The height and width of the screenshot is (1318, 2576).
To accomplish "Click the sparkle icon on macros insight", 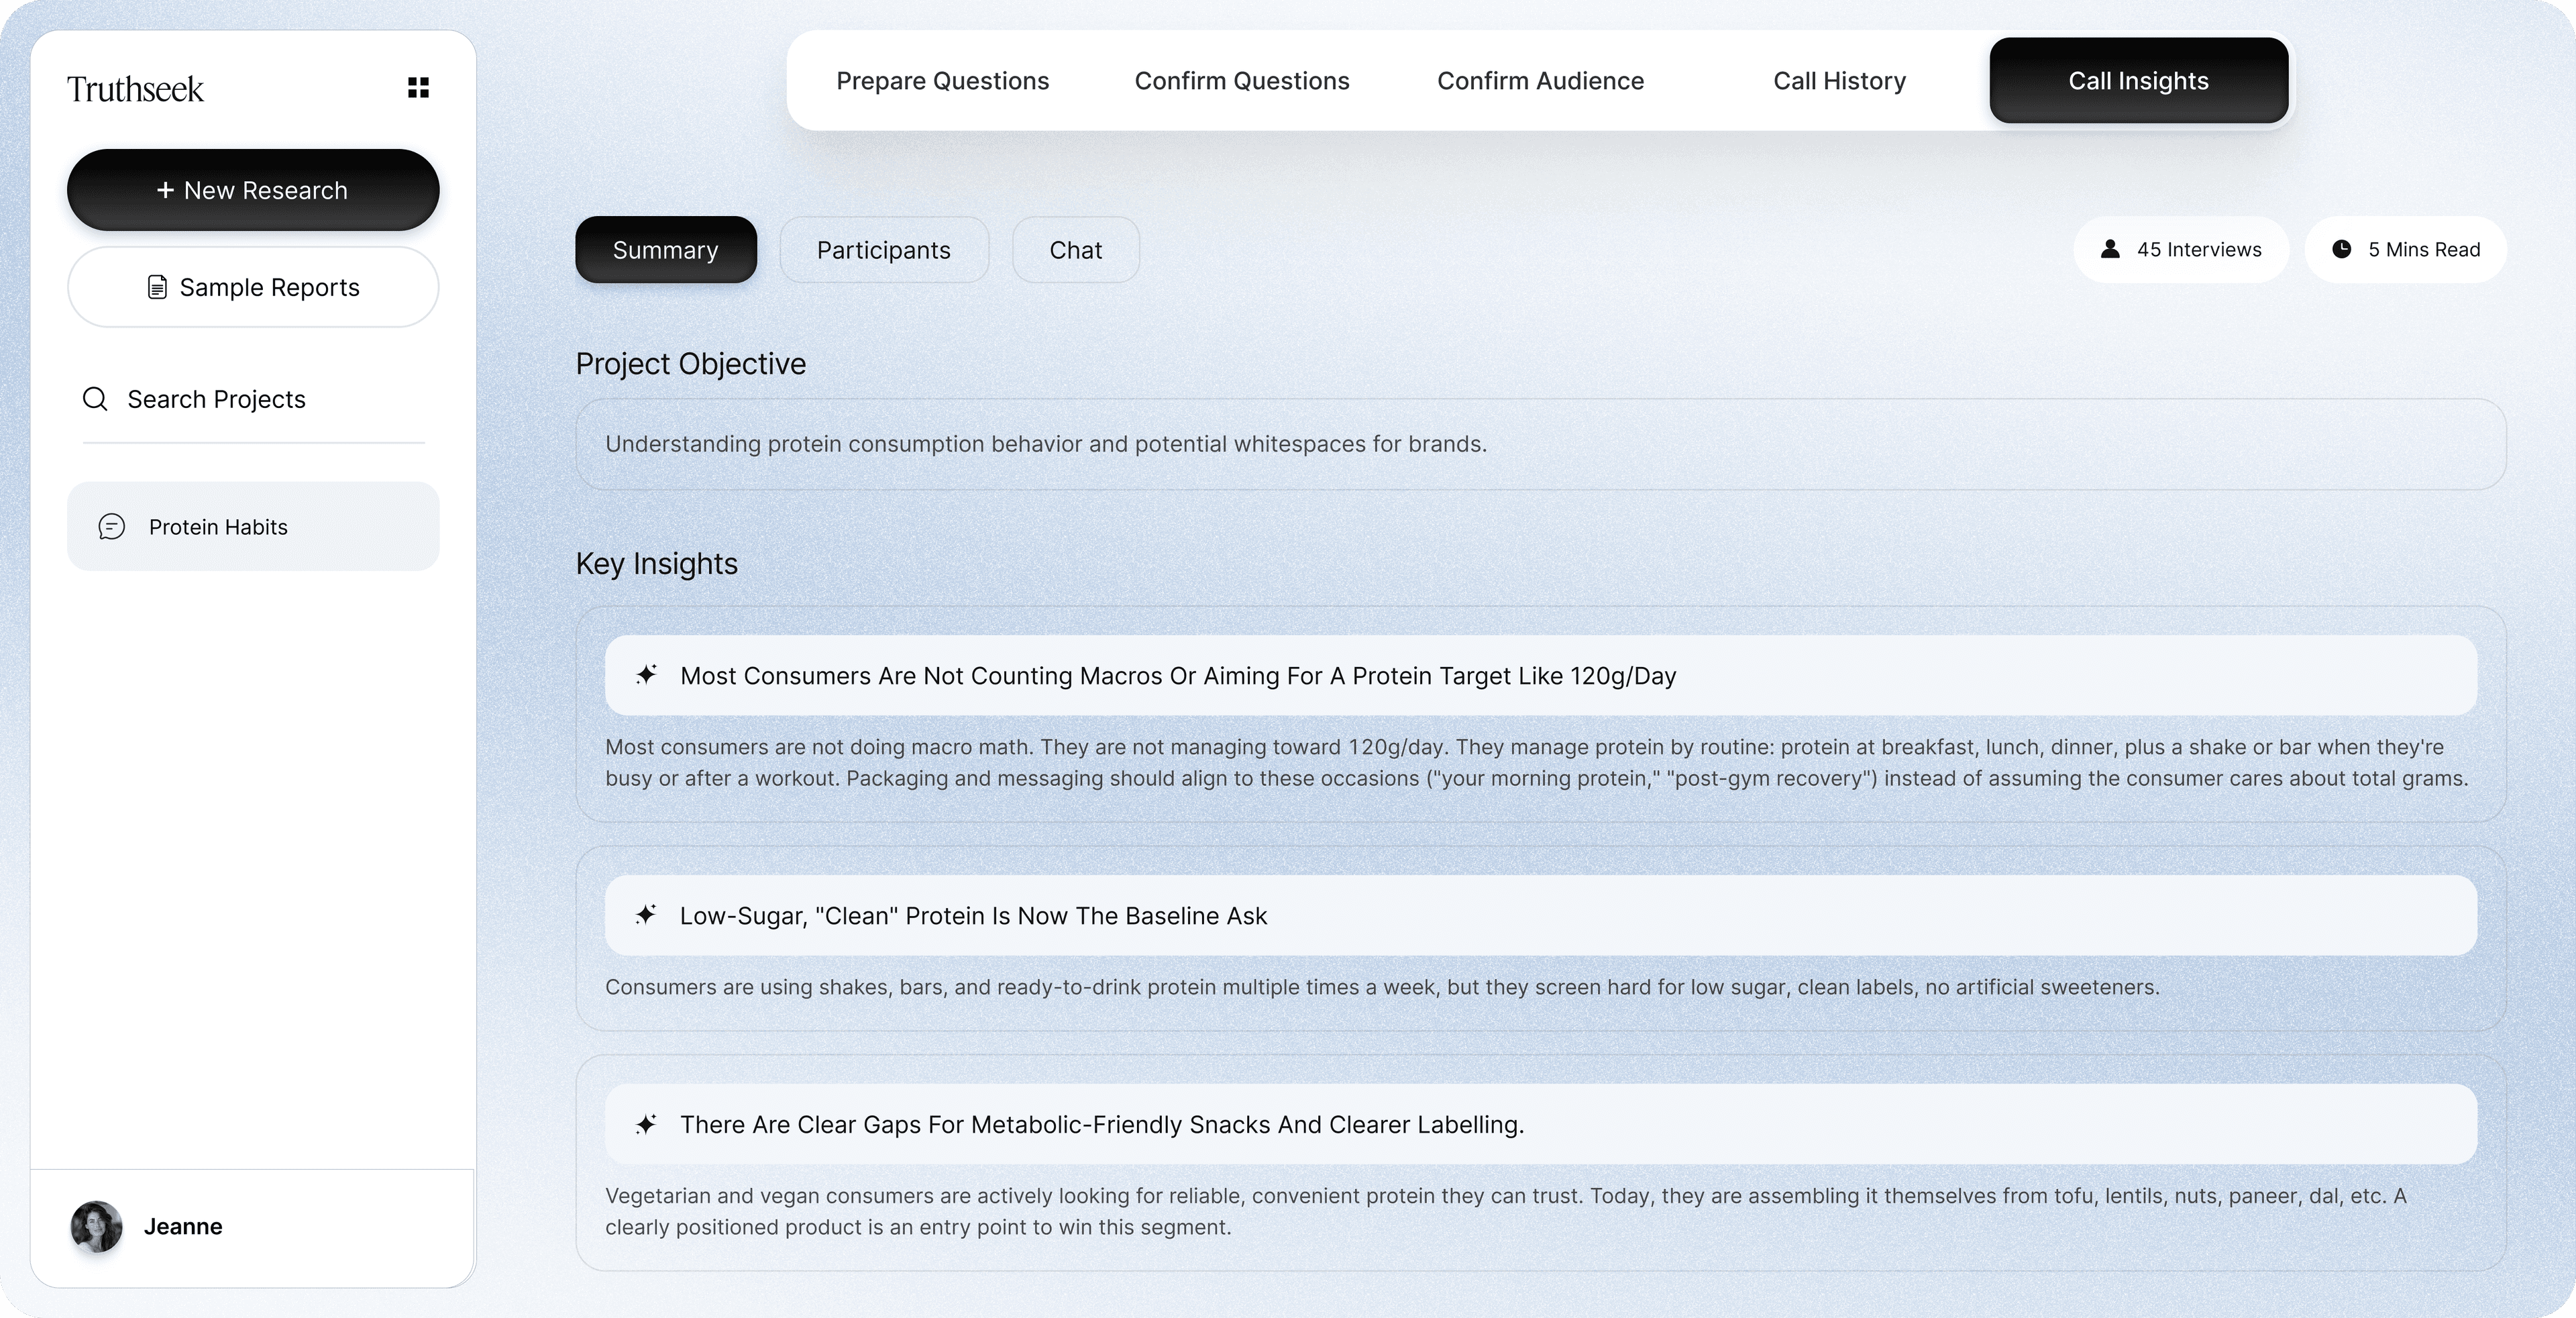I will (647, 675).
